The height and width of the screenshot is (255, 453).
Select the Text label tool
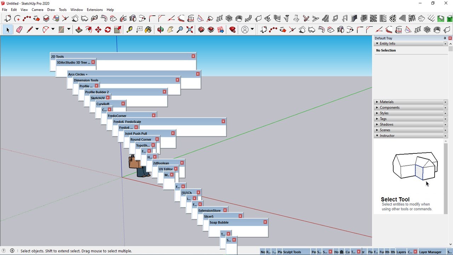pyautogui.click(x=139, y=30)
